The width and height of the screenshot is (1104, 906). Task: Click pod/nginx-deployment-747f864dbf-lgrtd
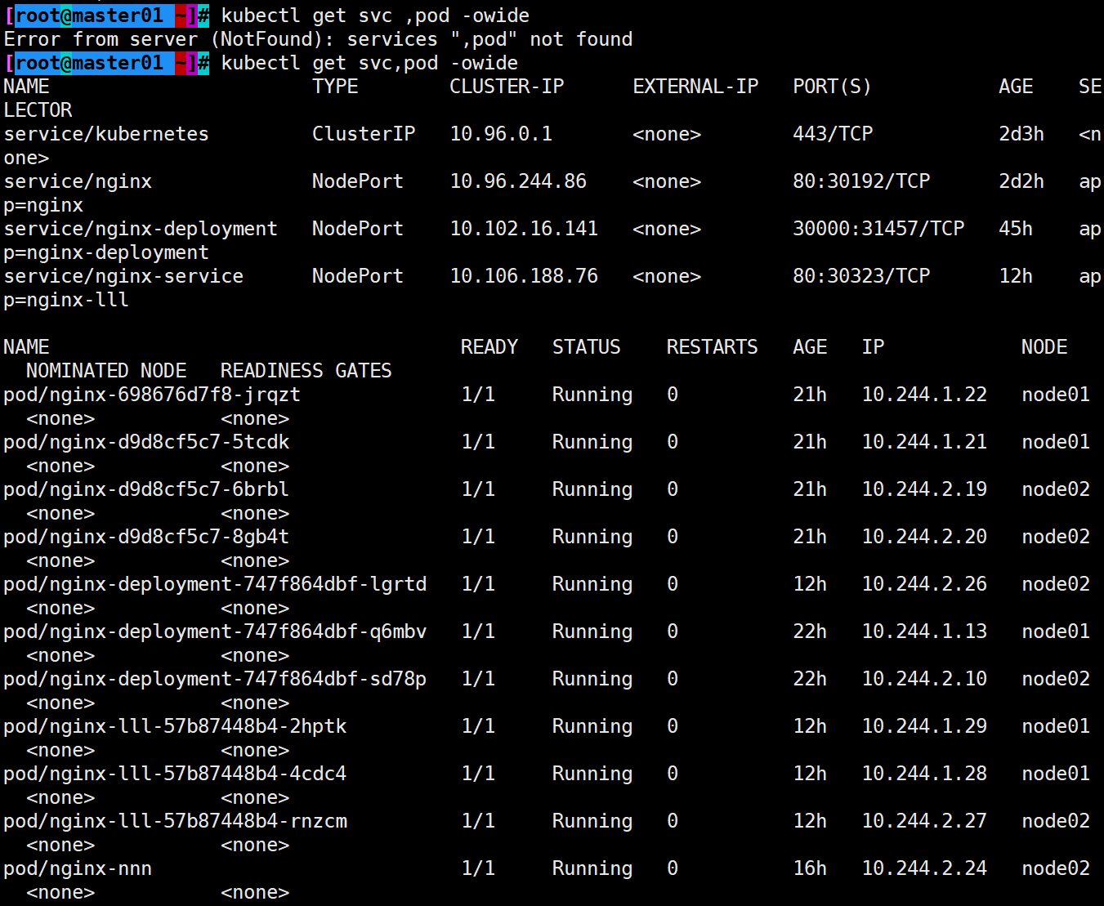(x=215, y=584)
